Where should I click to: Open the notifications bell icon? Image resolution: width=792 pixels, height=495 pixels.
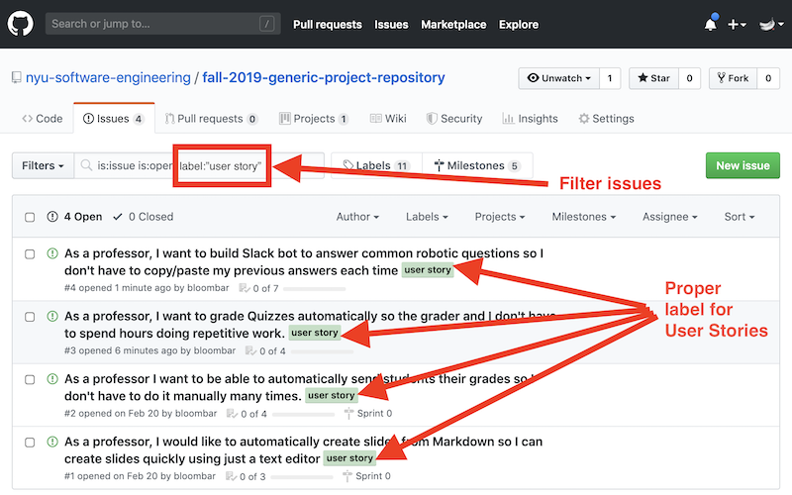[x=711, y=24]
